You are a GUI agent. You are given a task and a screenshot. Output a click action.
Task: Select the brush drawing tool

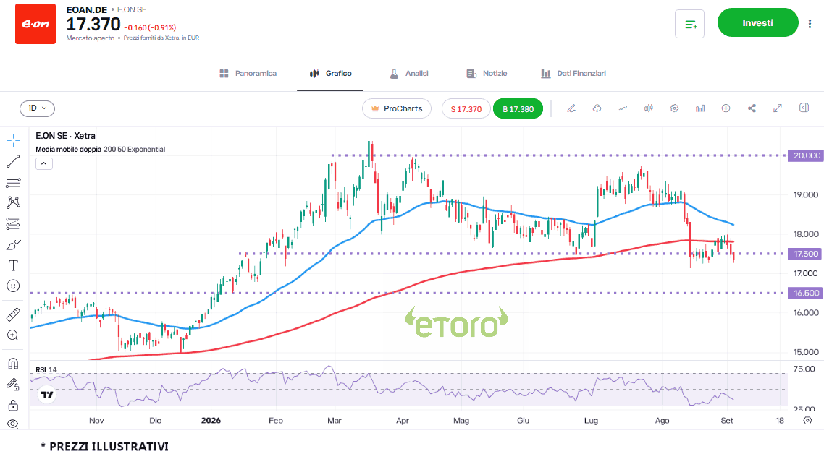13,244
